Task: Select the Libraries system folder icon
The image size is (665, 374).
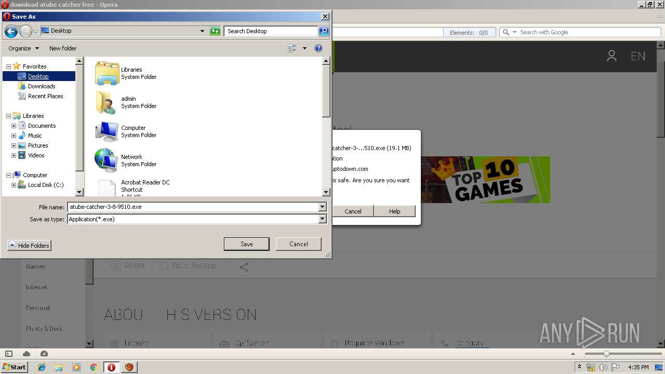Action: [x=107, y=73]
